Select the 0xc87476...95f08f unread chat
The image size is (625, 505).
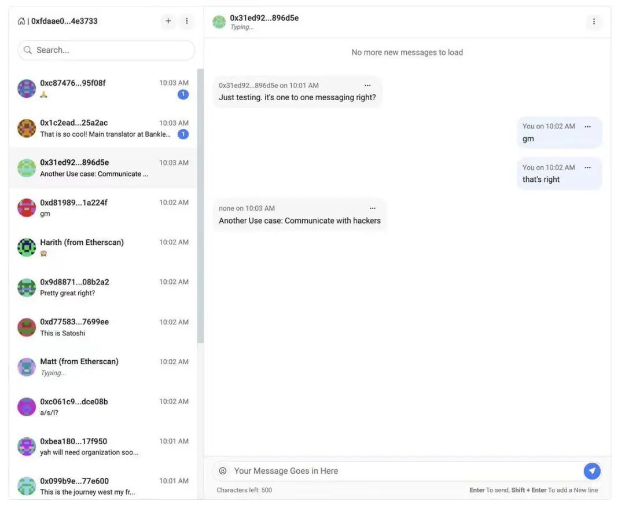[x=103, y=88]
